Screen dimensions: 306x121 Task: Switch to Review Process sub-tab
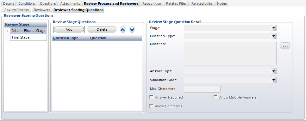click(16, 10)
